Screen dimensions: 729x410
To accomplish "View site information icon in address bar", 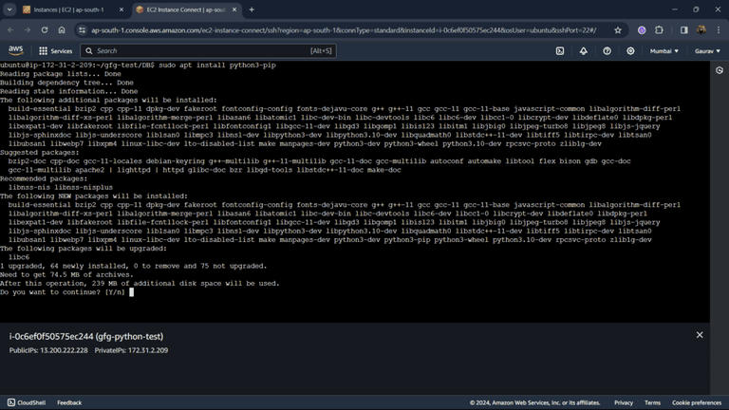I will 82,30.
